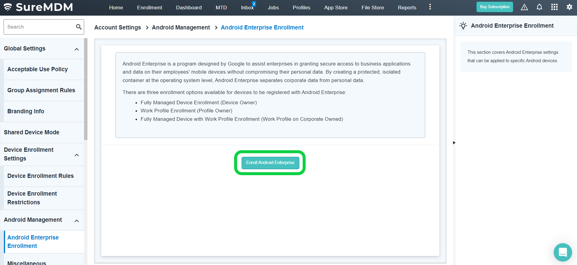The width and height of the screenshot is (577, 265).
Task: Open the Dashboard tab
Action: pos(189,8)
